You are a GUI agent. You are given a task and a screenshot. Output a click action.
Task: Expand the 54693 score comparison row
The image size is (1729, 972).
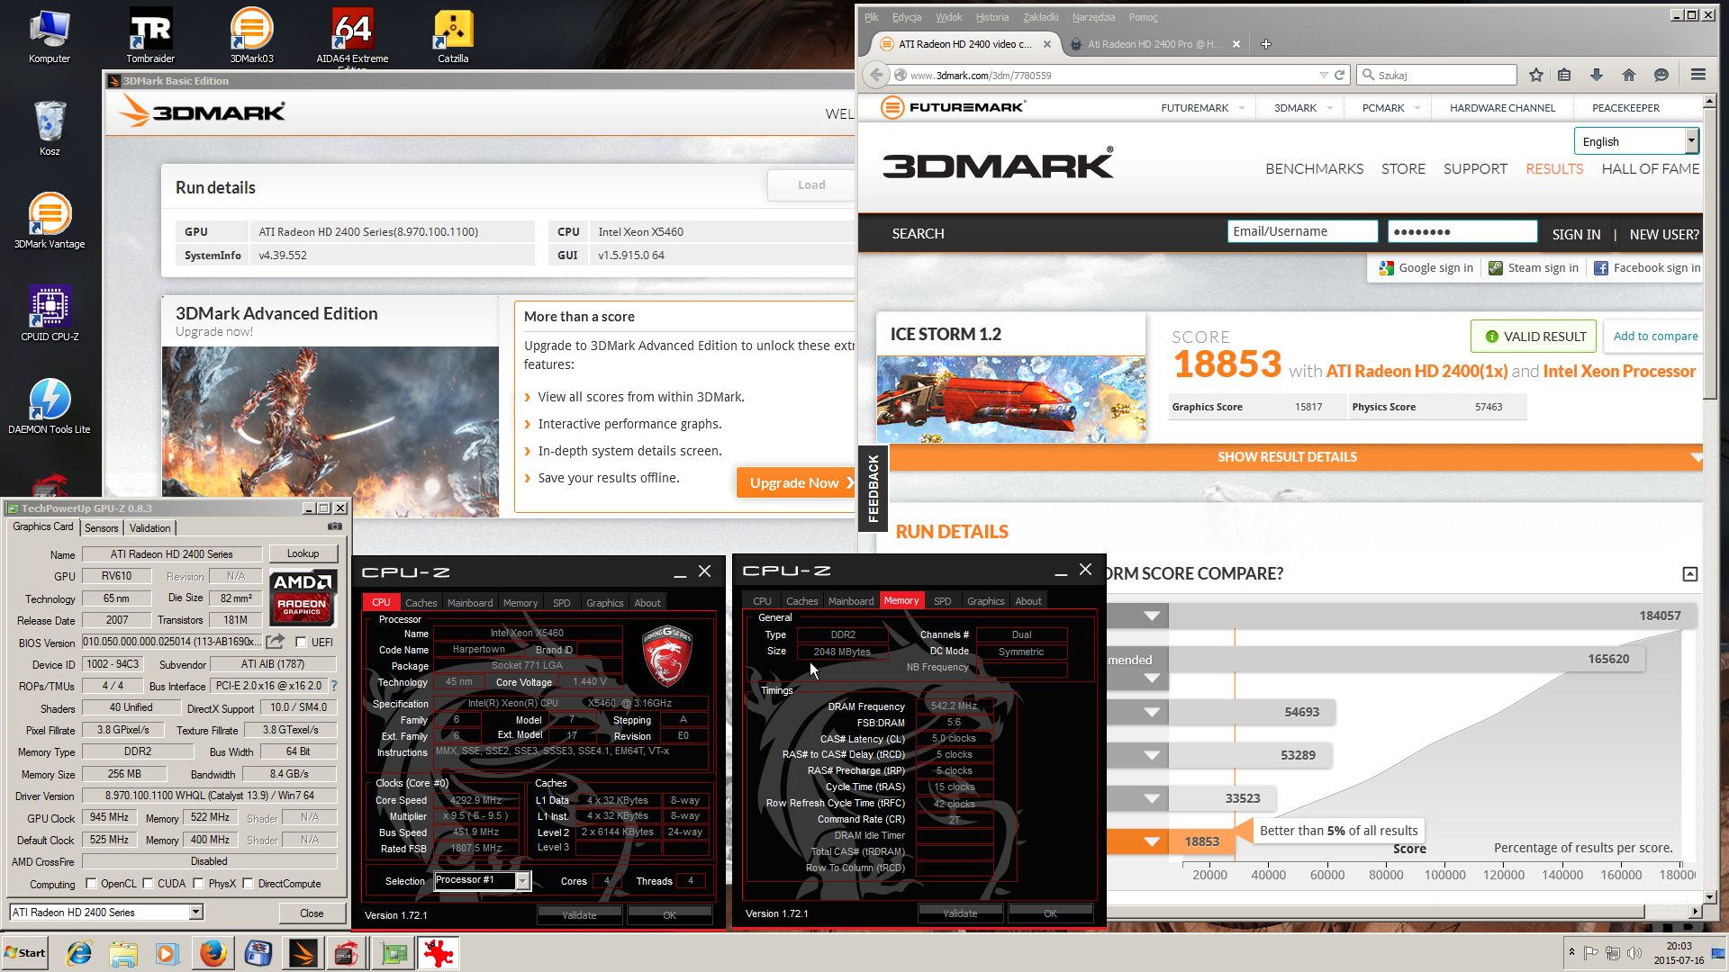(1152, 712)
